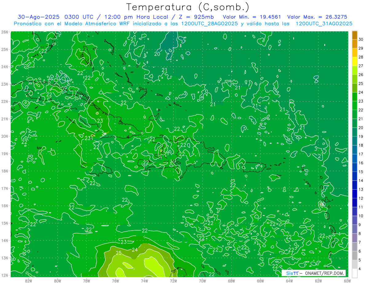Click the "Valor Max. = 26.3275" readout
Viewport: 369px width, 285px height.
click(x=317, y=17)
